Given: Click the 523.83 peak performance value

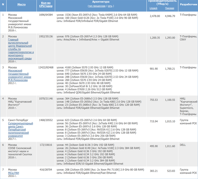Looking at the screenshot, I should [x=171, y=171].
